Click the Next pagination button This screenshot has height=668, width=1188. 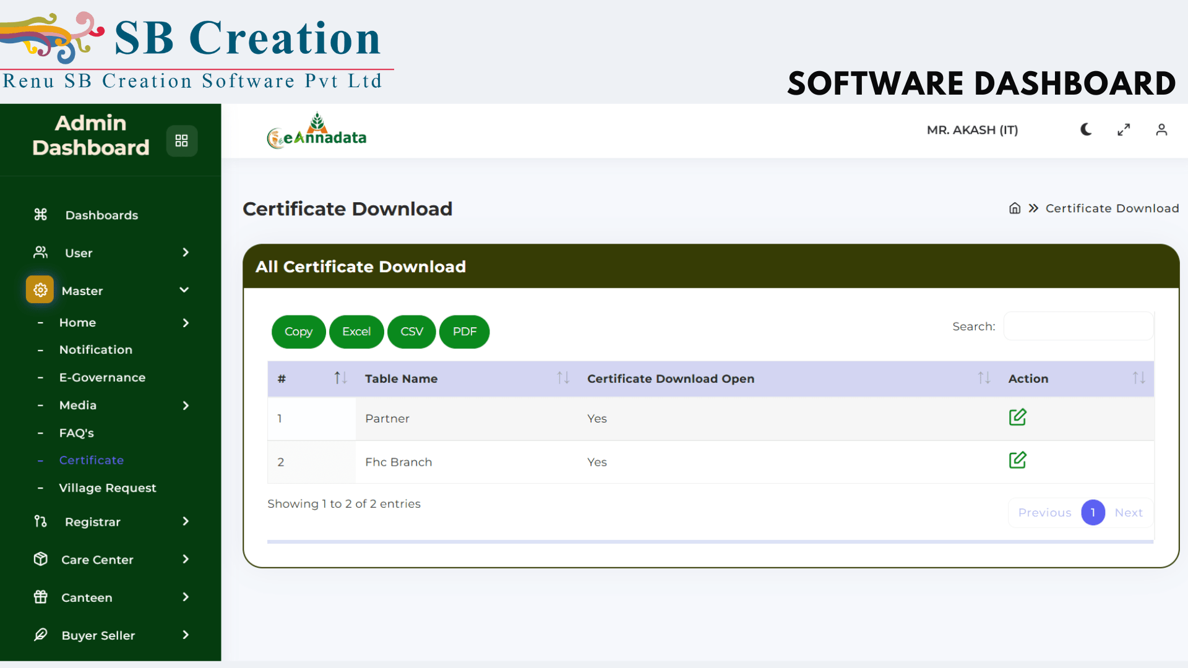[x=1129, y=513]
